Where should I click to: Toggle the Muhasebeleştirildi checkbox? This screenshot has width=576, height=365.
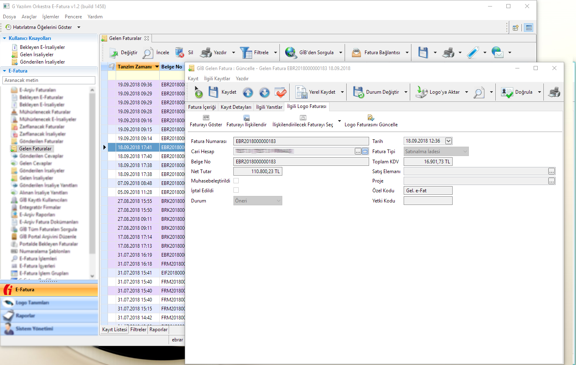[x=236, y=181]
